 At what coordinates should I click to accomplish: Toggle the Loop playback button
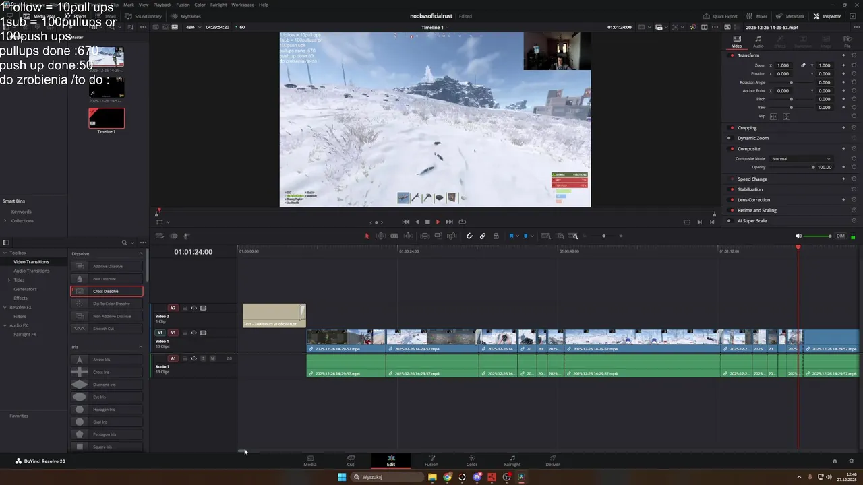click(463, 222)
